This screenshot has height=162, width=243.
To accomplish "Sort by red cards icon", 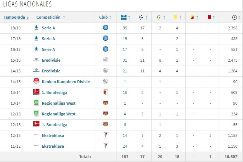I will coord(209,17).
